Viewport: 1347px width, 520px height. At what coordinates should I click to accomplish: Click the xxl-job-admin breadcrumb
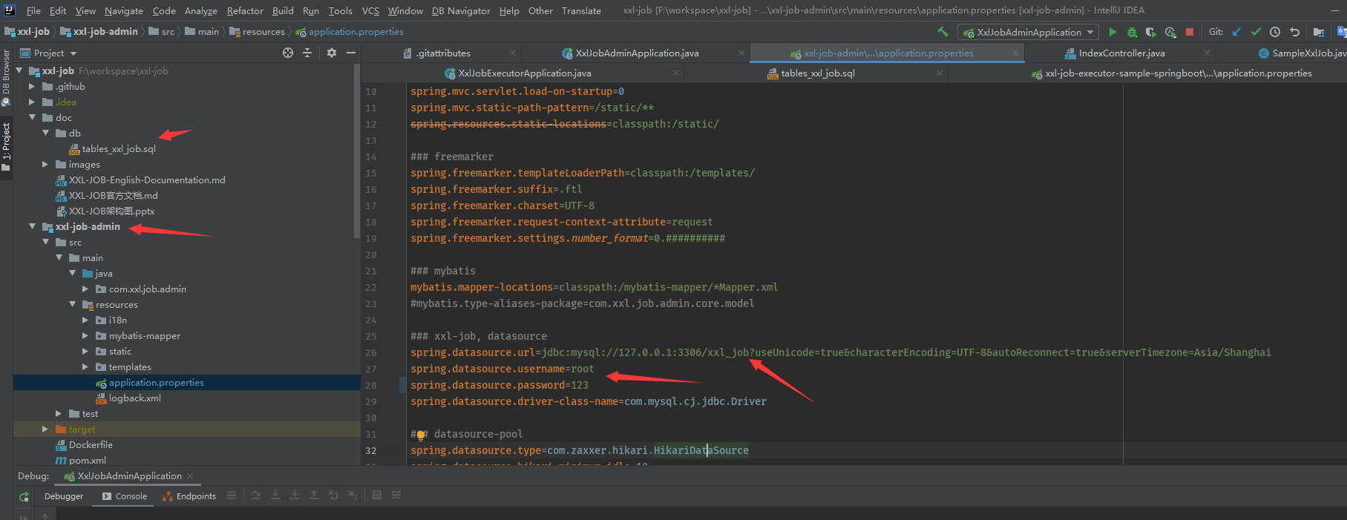[99, 31]
